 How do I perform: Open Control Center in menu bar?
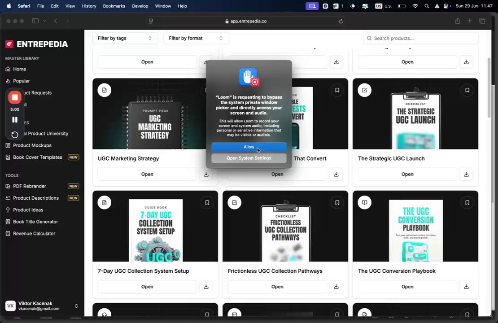tap(447, 6)
